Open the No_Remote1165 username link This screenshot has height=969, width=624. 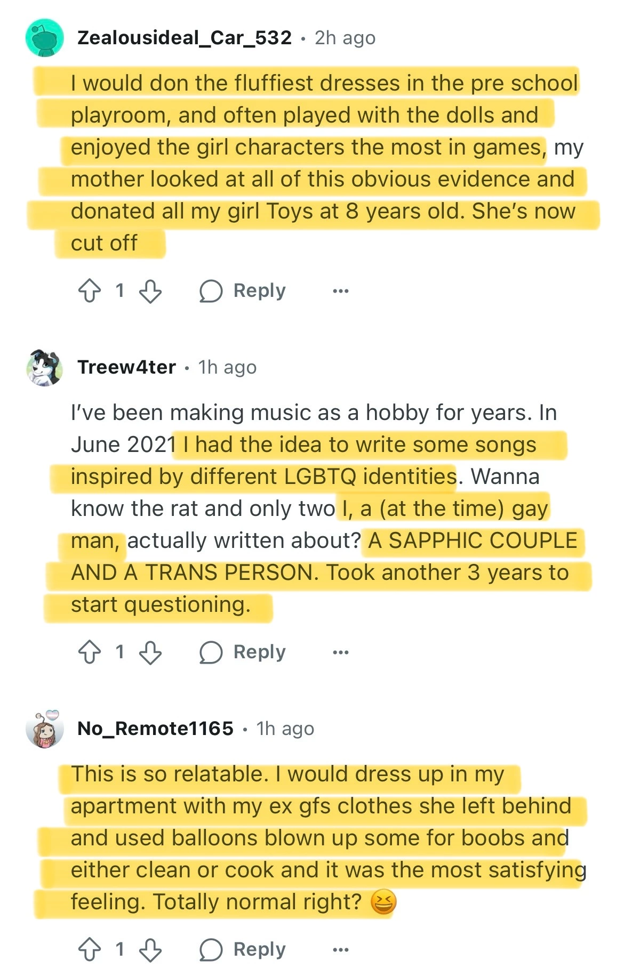point(155,729)
